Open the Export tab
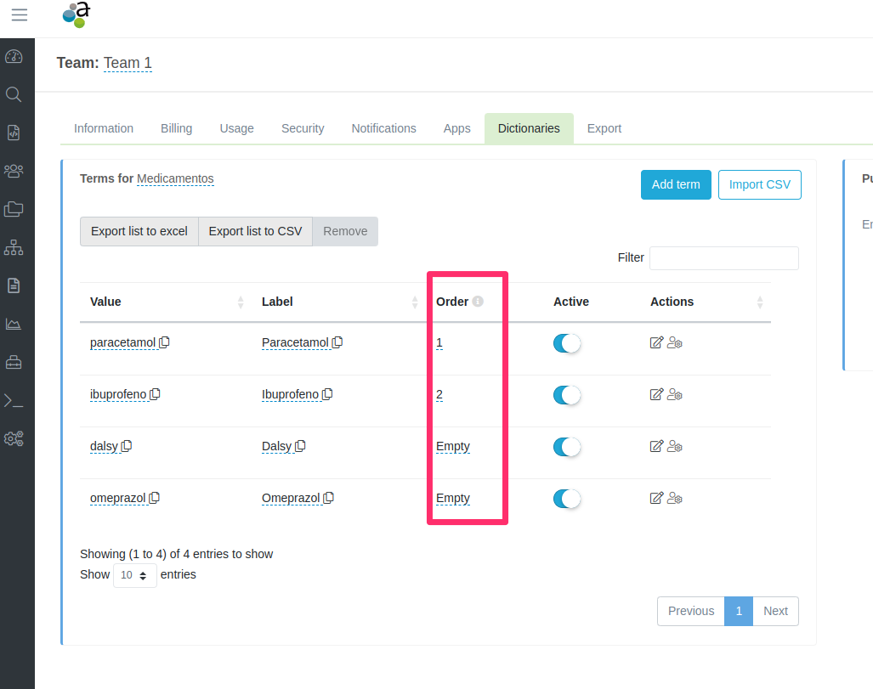This screenshot has width=873, height=689. pos(604,128)
